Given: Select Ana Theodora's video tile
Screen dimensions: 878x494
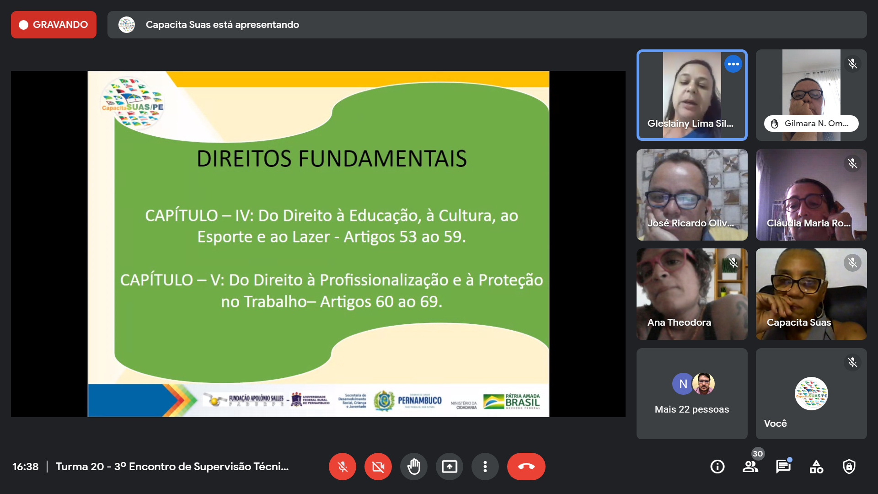Looking at the screenshot, I should [x=691, y=294].
